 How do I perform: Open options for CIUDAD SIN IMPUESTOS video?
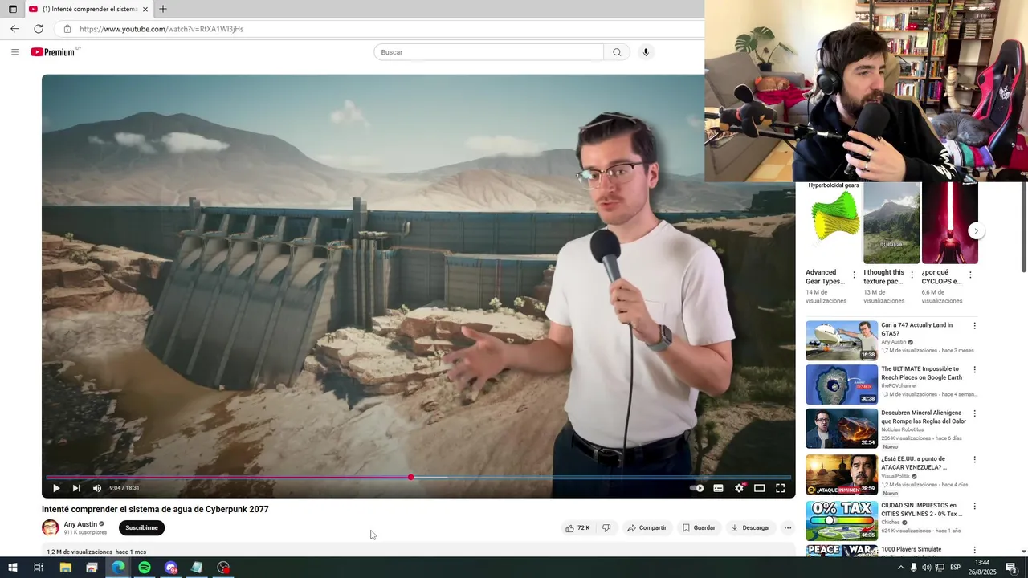pos(975,506)
